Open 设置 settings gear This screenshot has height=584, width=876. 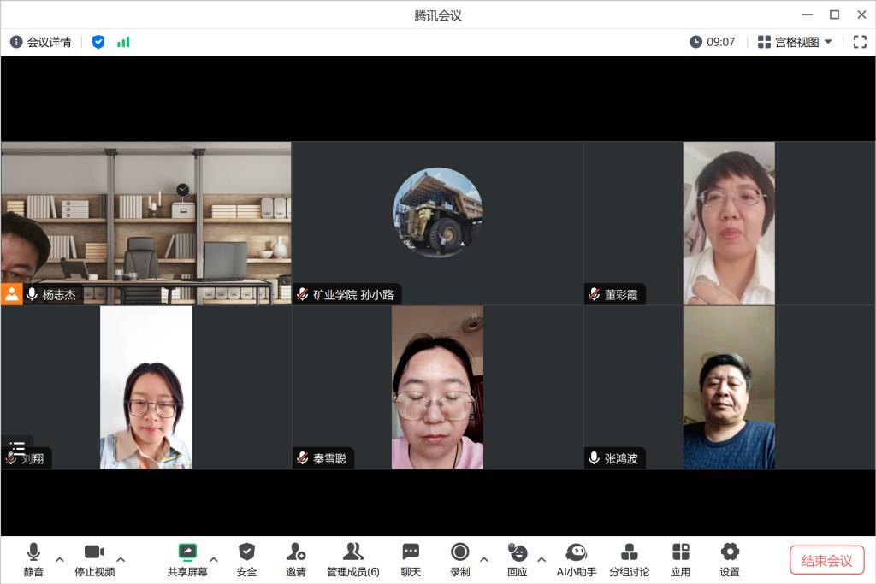coord(730,560)
